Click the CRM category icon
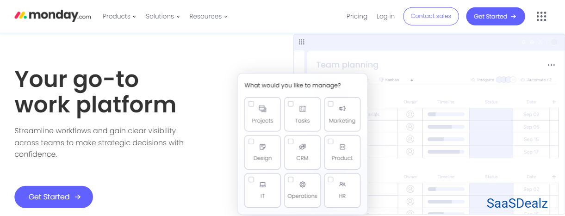The height and width of the screenshot is (216, 565). 302,147
